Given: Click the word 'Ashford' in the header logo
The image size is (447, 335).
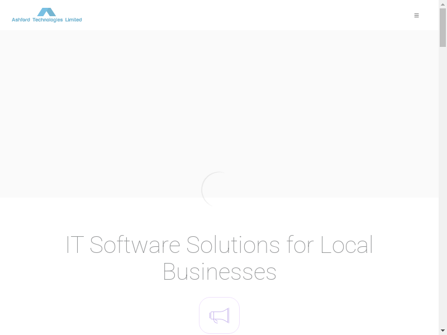Looking at the screenshot, I should [21, 20].
